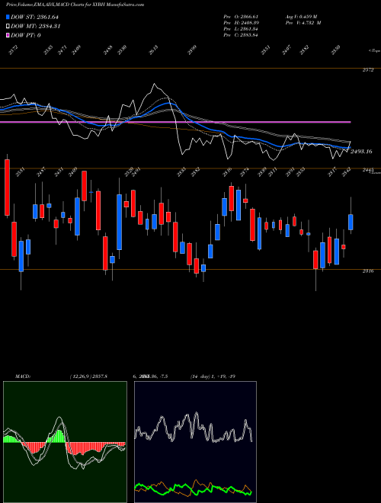The width and height of the screenshot is (381, 503).
Task: Click the 2493.16 price label
Action: pyautogui.click(x=361, y=152)
